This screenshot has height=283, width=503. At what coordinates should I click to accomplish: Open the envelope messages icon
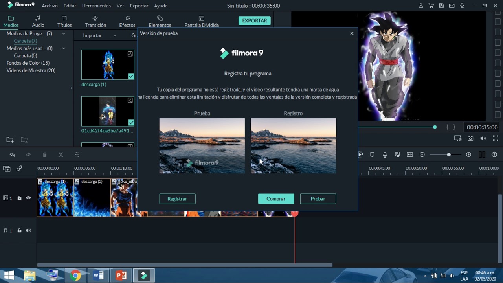[x=452, y=6]
